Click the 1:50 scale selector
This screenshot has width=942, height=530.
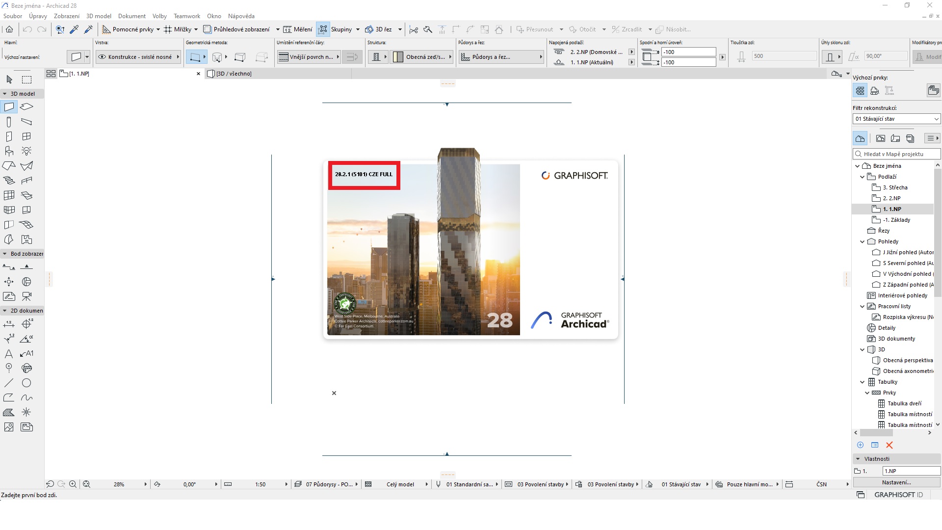tap(256, 484)
